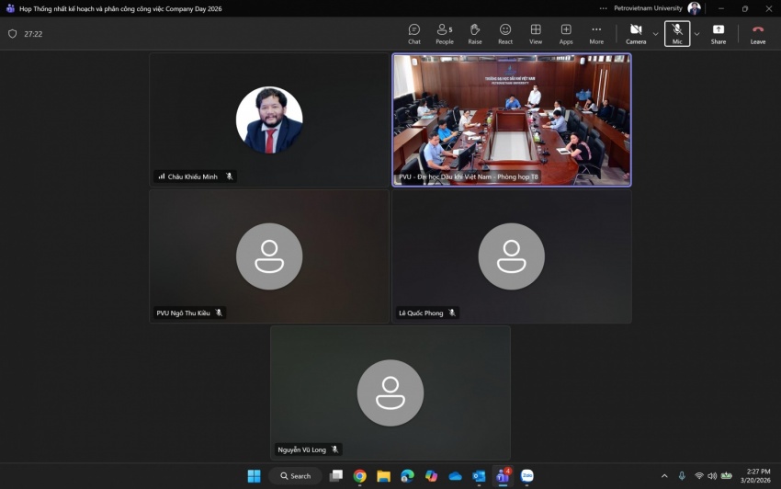Unmute the Mic
781x489 pixels.
coord(677,34)
